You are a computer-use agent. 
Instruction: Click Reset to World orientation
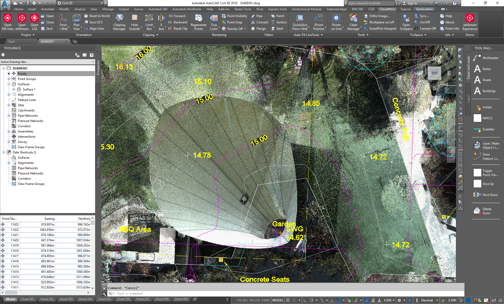click(97, 16)
